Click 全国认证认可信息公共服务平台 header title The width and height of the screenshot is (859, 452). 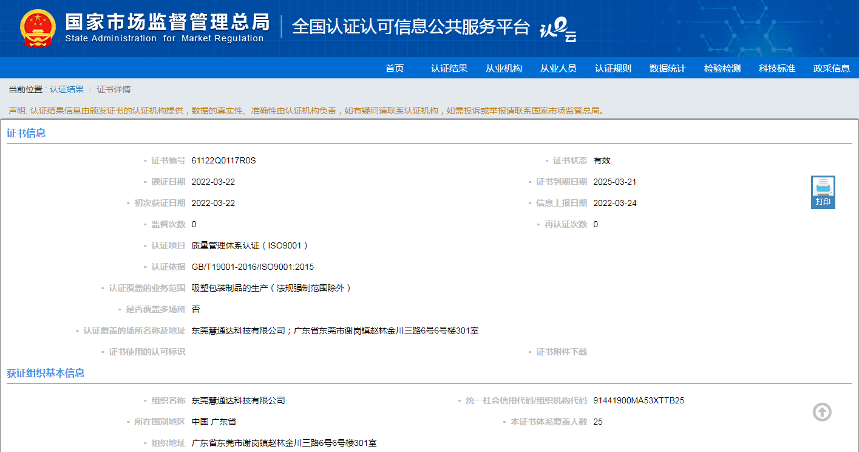click(x=411, y=27)
